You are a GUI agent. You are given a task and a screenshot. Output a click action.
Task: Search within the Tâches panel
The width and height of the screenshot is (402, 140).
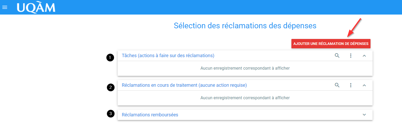337,56
